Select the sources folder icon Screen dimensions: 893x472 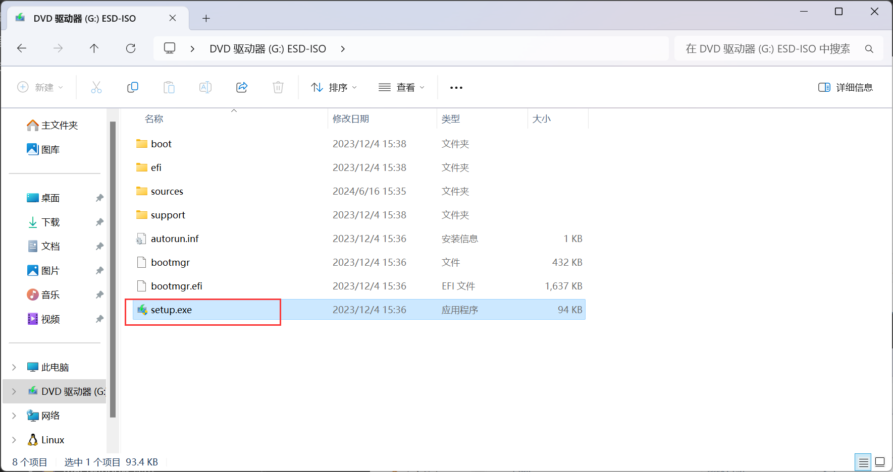(142, 191)
